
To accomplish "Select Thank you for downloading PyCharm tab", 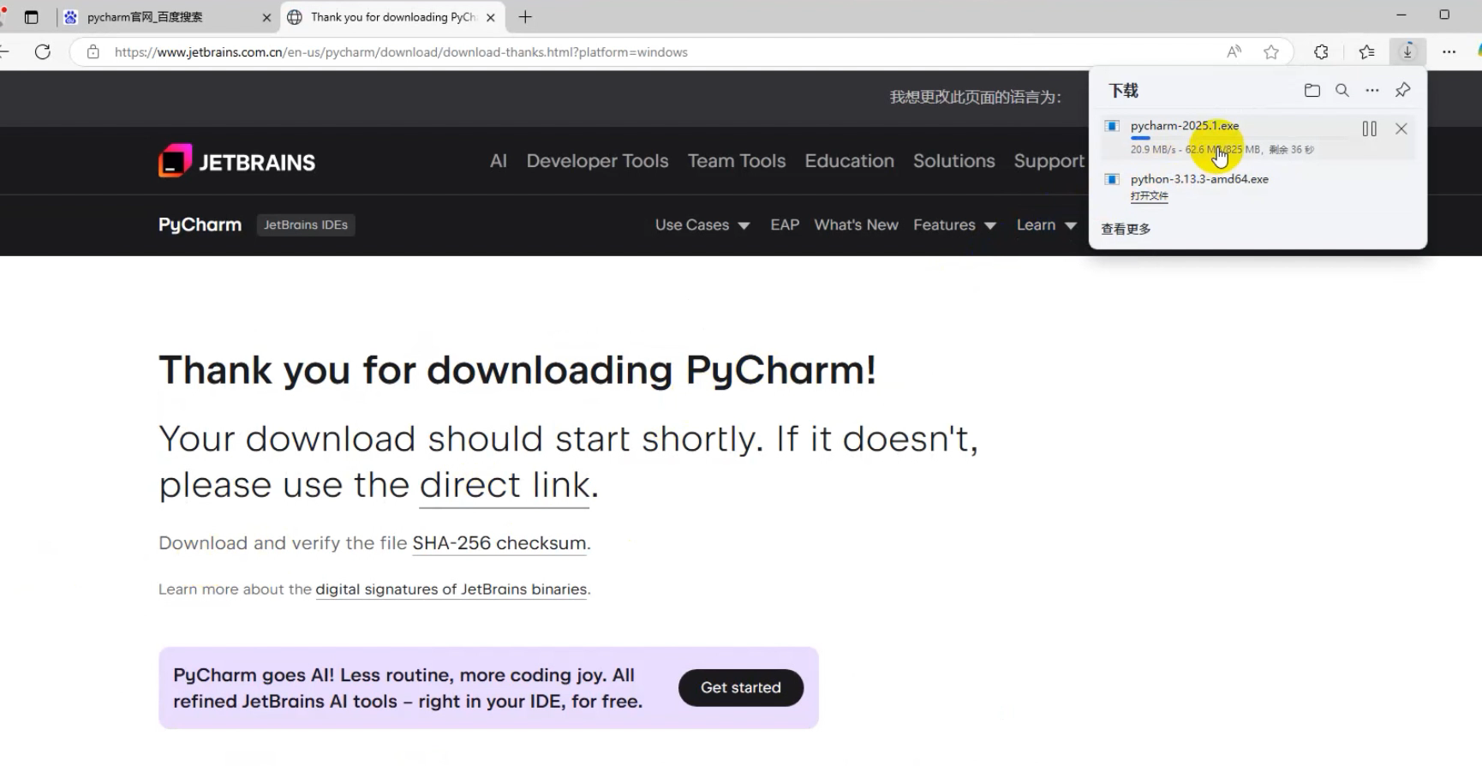I will (393, 17).
